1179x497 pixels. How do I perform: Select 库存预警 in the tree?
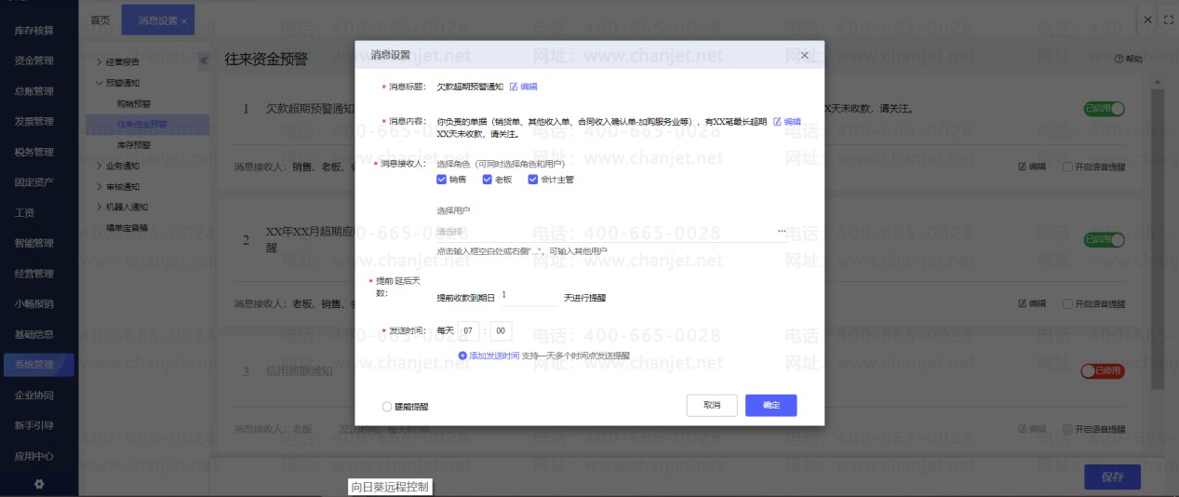134,145
